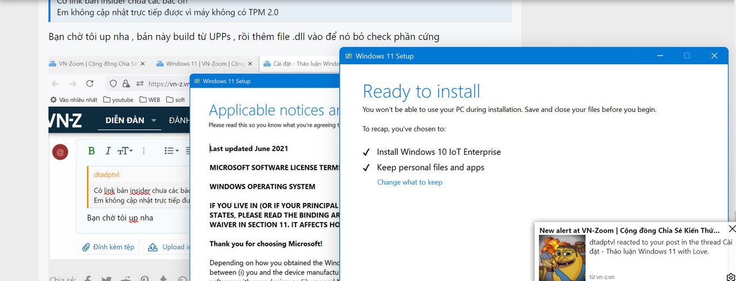Screen dimensions: 736x281
Task: Close the 'VN-Zoom | Cộng đồng Chia Sẻ' tab
Action: pyautogui.click(x=143, y=64)
